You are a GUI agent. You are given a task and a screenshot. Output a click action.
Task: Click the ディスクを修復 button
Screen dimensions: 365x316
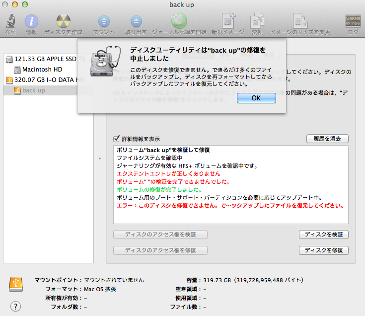pyautogui.click(x=324, y=250)
